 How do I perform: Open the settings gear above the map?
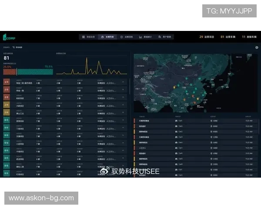(257, 47)
